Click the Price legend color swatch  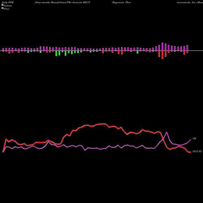tap(2, 8)
